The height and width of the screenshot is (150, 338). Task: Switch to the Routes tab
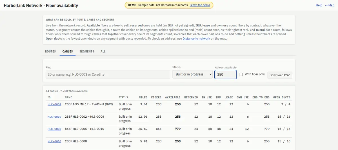click(50, 52)
